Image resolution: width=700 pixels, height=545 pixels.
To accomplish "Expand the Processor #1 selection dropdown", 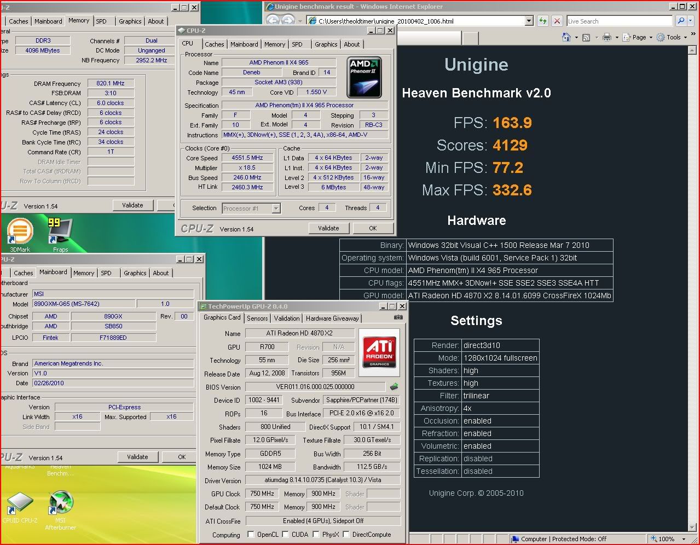I will click(276, 208).
